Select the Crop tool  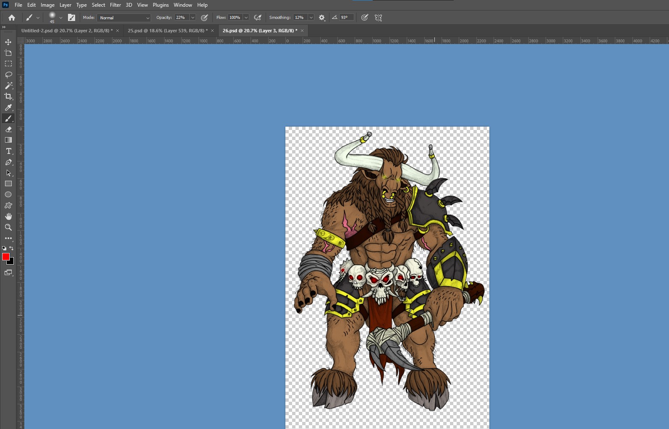pos(8,96)
